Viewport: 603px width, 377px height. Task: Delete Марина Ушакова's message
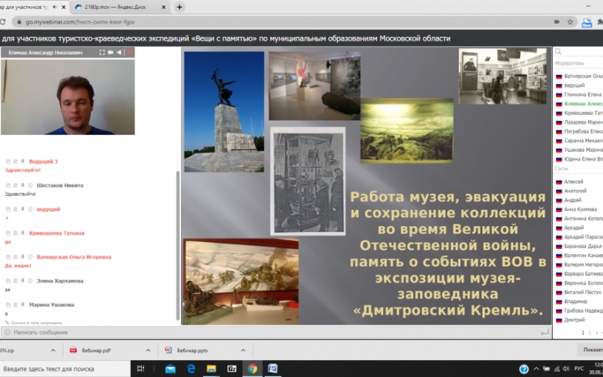15,305
